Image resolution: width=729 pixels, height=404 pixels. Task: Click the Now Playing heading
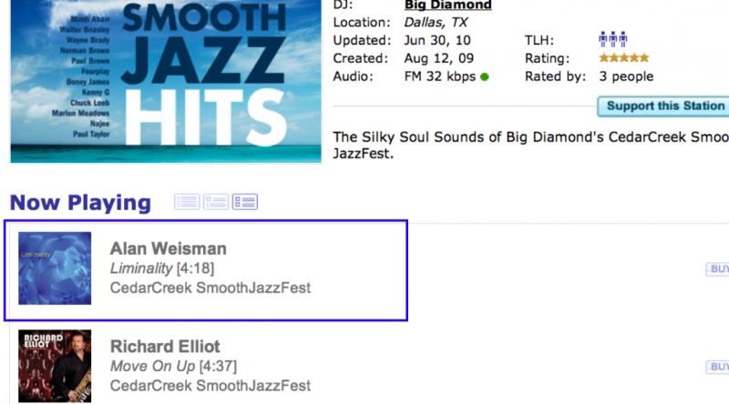point(80,202)
